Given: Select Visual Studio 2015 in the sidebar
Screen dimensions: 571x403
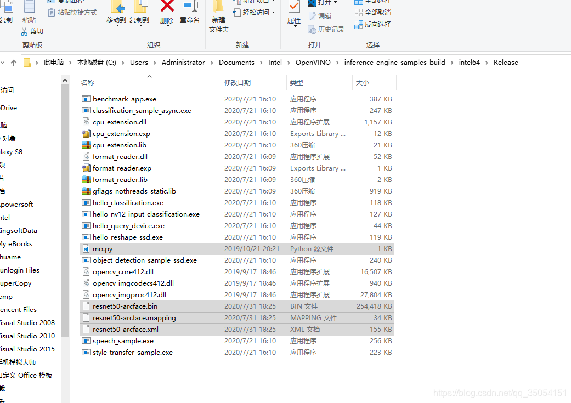Looking at the screenshot, I should 26,349.
